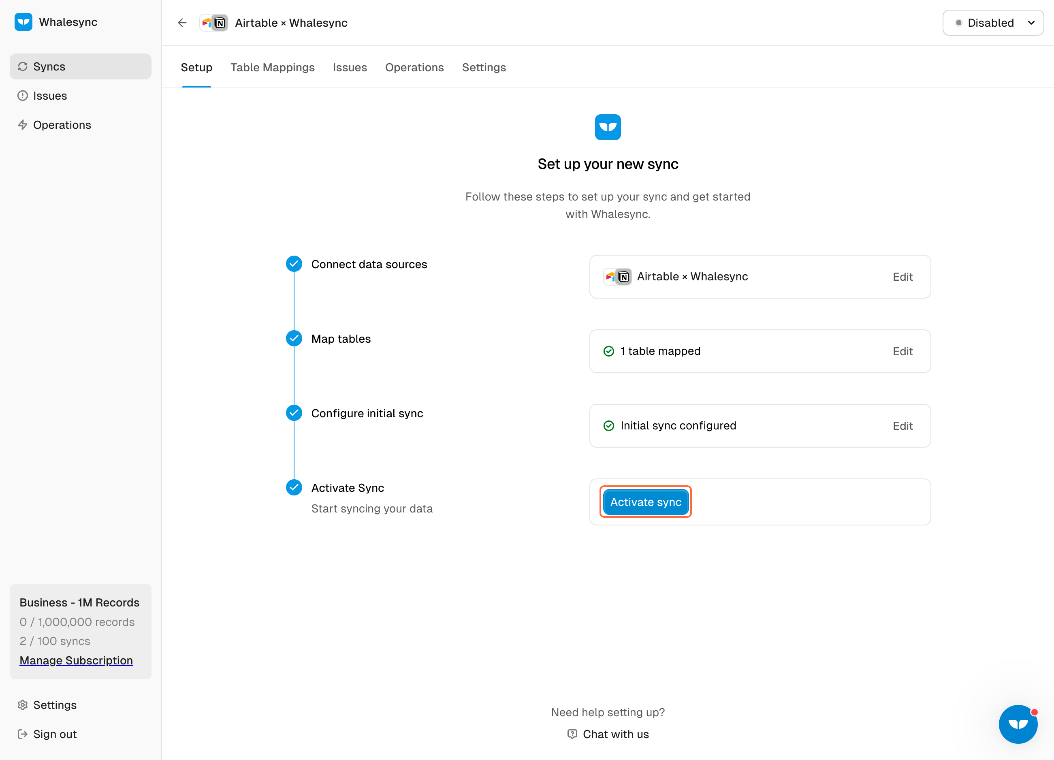The image size is (1054, 760).
Task: Select Operations in the sidebar
Action: (x=80, y=125)
